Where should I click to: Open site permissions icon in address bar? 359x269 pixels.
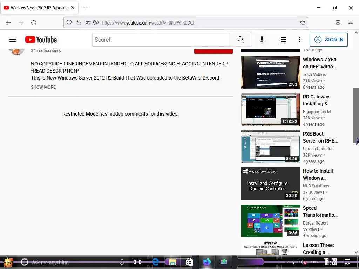click(88, 22)
